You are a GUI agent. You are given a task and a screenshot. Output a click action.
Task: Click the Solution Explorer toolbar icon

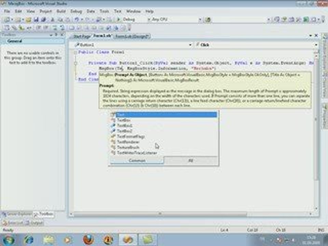(x=277, y=20)
